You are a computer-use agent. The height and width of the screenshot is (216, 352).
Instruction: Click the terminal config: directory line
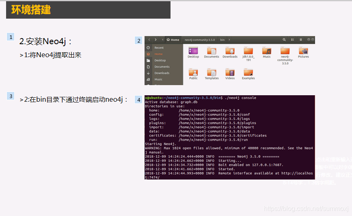click(x=199, y=115)
